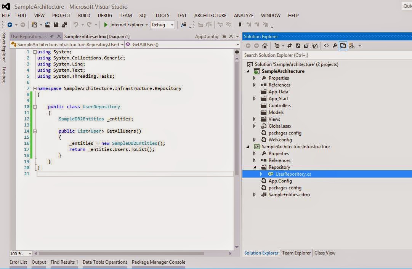Viewport: 412px width, 269px height.
Task: Open Solution Explorer properties
Action: 334,45
